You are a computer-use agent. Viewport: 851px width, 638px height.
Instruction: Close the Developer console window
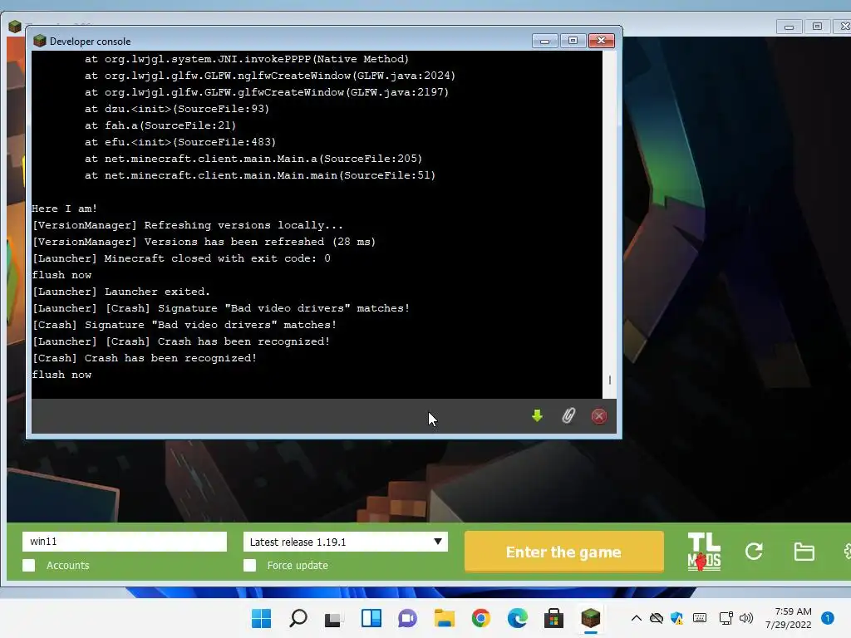click(x=602, y=41)
